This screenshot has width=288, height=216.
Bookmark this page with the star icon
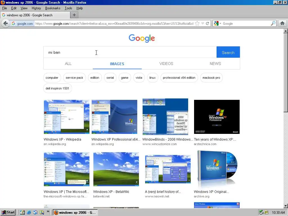197,23
